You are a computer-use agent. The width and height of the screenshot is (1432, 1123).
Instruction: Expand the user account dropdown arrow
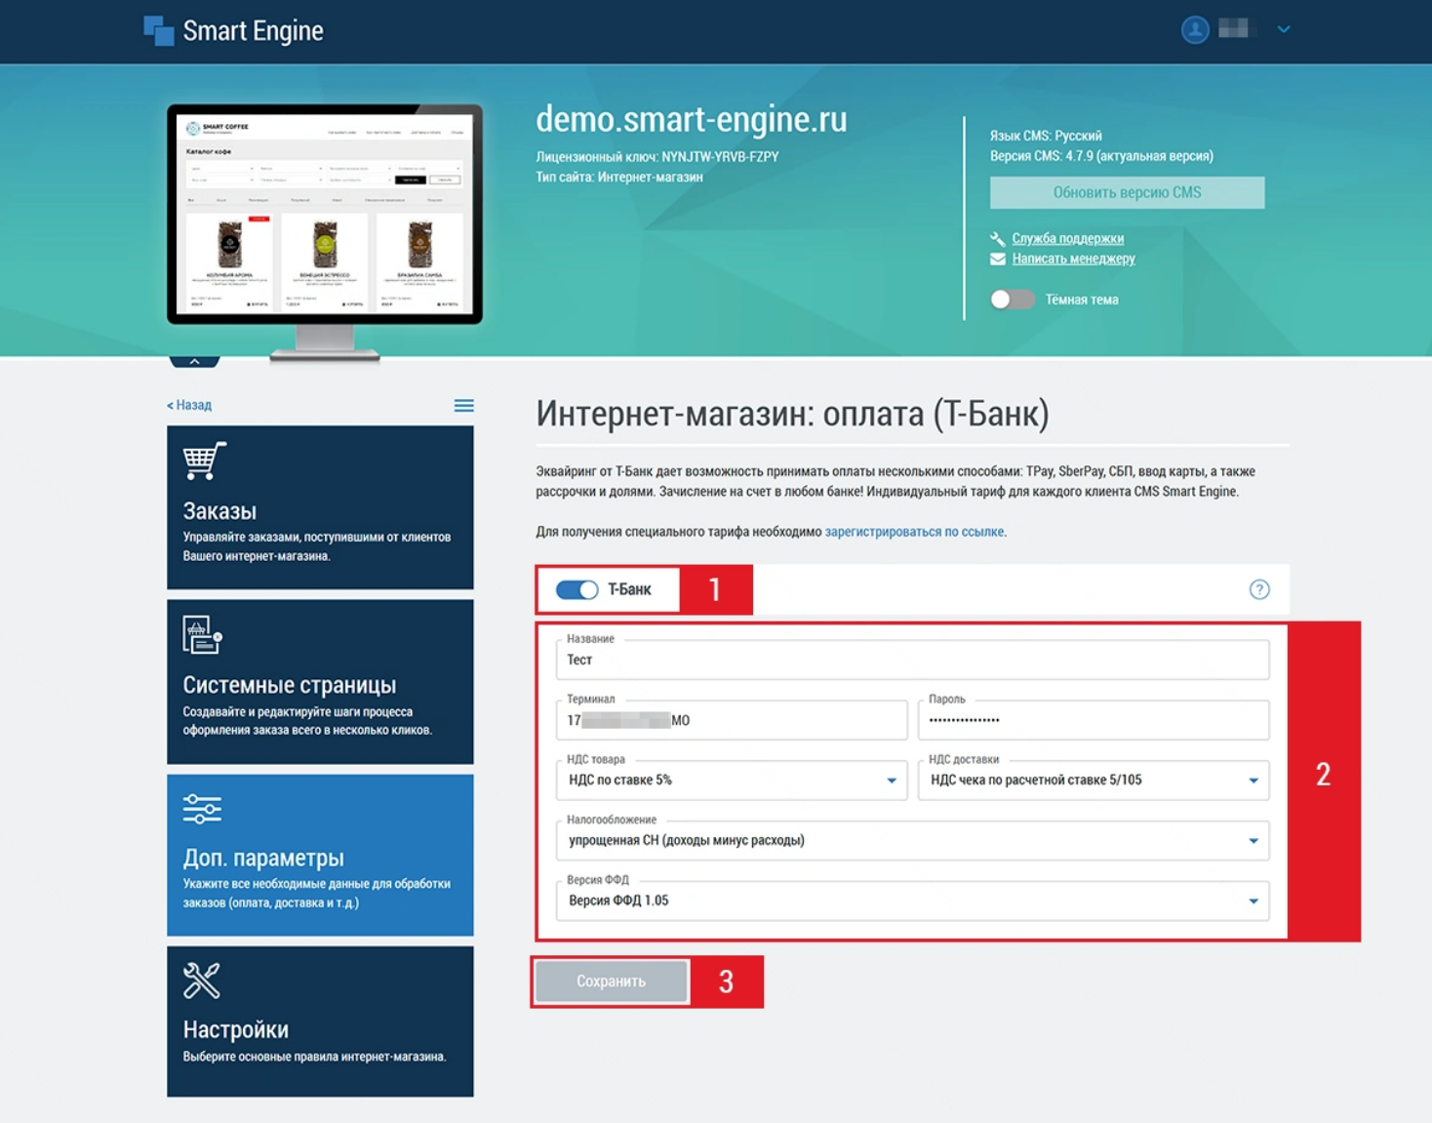pyautogui.click(x=1284, y=29)
